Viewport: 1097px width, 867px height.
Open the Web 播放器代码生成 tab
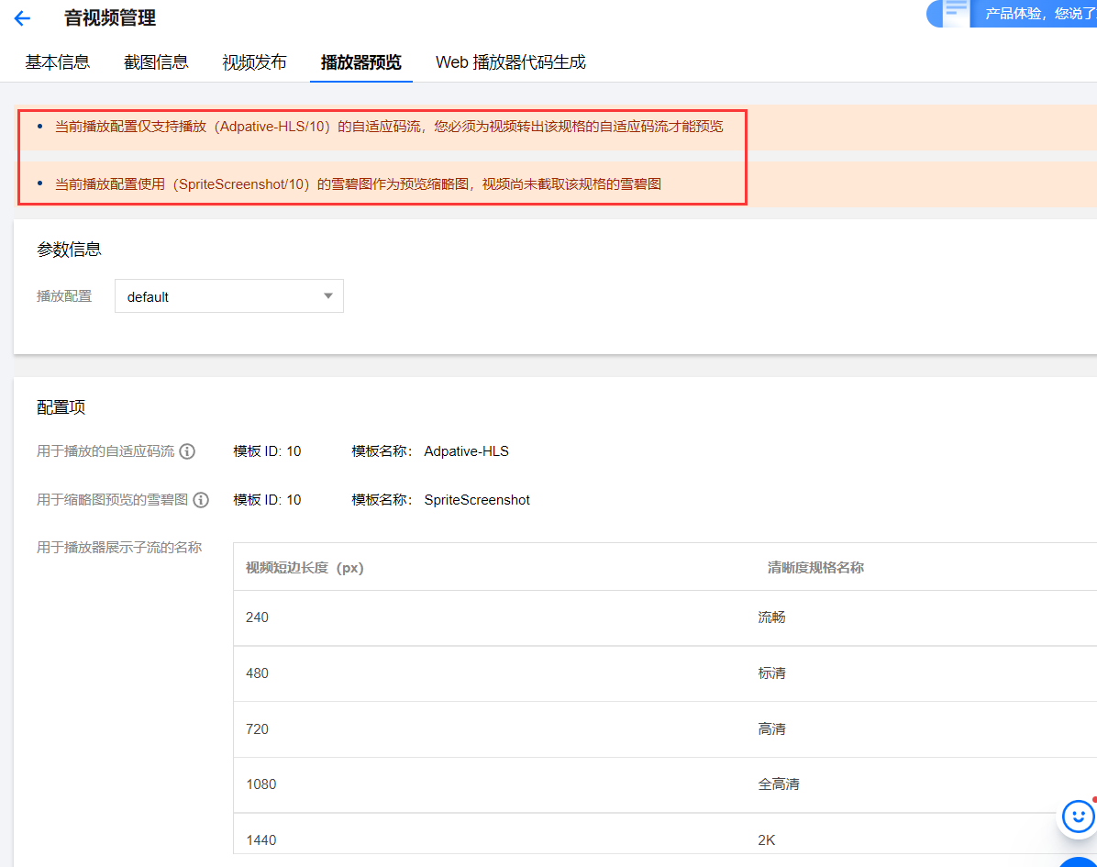tap(511, 62)
